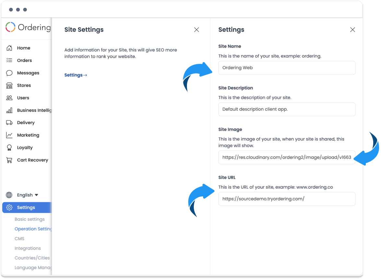Select the Delivery menu item
This screenshot has width=381, height=279.
27,123
